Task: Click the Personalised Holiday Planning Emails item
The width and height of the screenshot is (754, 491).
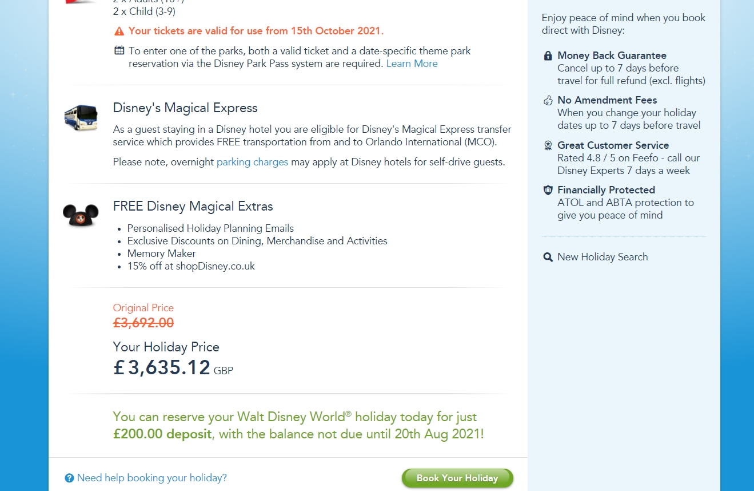Action: pos(210,228)
